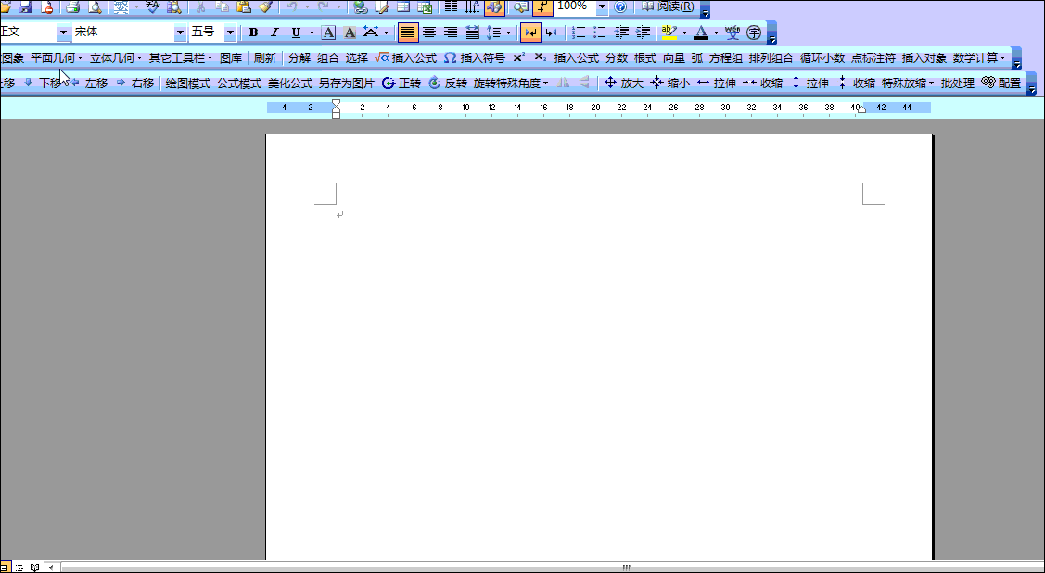Viewport: 1045px width, 573px height.
Task: Toggle Italic formatting
Action: [274, 32]
